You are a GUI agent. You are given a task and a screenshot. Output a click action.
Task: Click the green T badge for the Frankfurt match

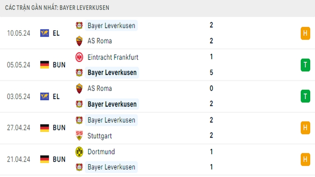click(x=305, y=65)
